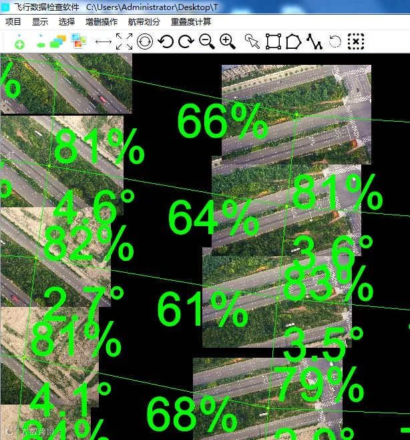Click the 66% overlap label
This screenshot has height=440, width=410.
tap(223, 121)
